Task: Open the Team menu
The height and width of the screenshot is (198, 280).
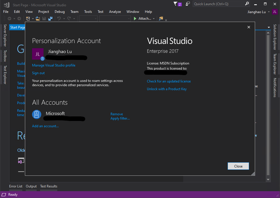Action: click(x=74, y=12)
